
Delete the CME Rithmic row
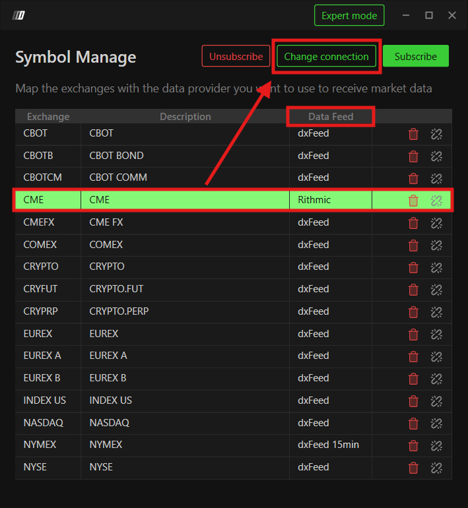413,201
